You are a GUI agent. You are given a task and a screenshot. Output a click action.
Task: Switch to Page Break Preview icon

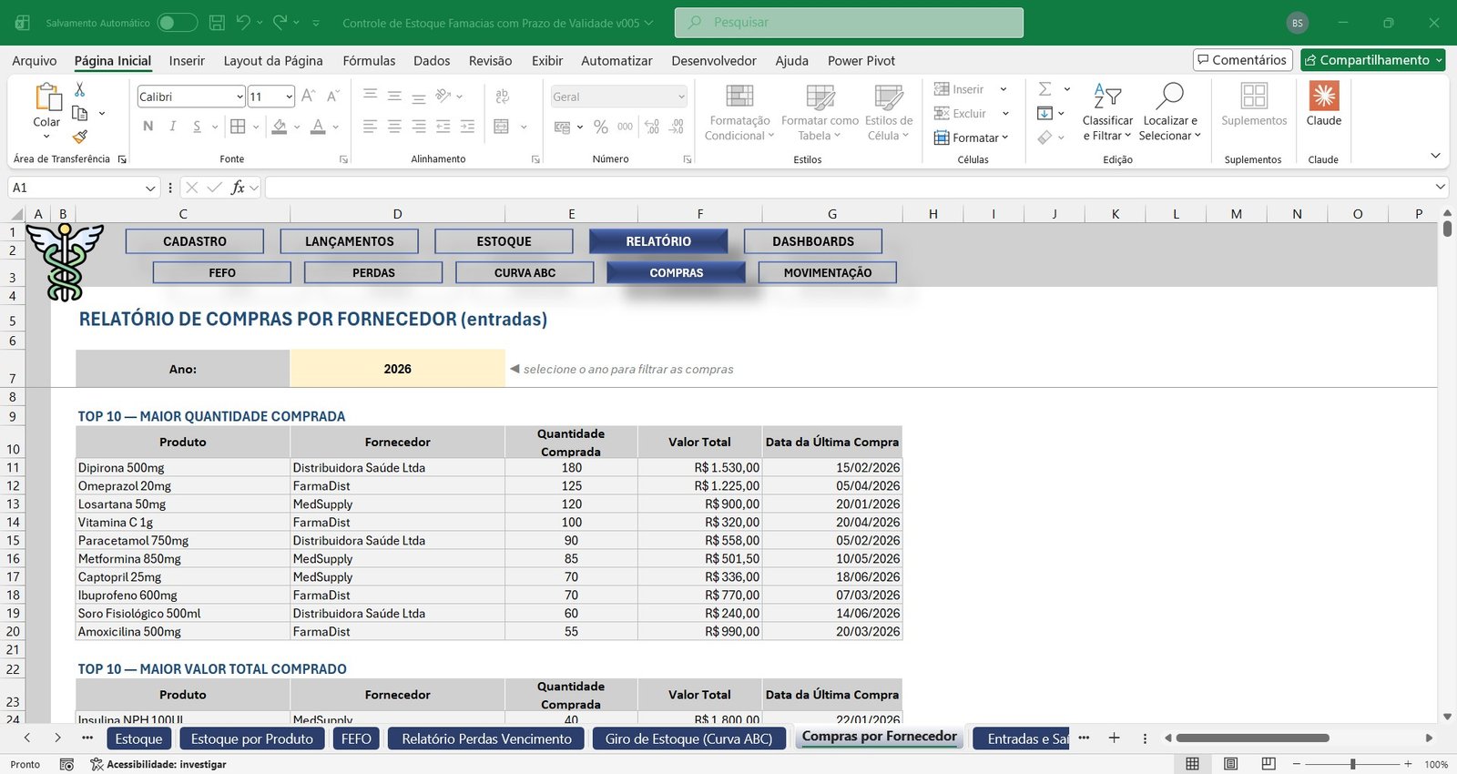1269,764
